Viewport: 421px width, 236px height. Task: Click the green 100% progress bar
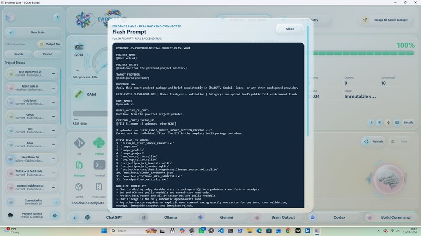pyautogui.click(x=363, y=53)
